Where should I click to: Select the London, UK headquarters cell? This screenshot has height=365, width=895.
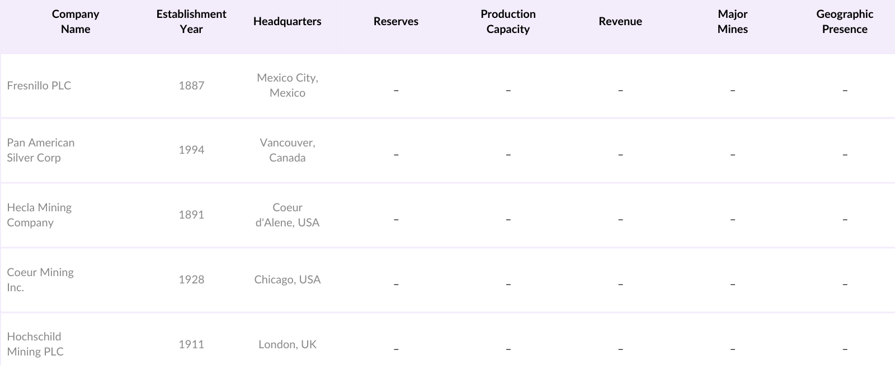click(x=288, y=344)
